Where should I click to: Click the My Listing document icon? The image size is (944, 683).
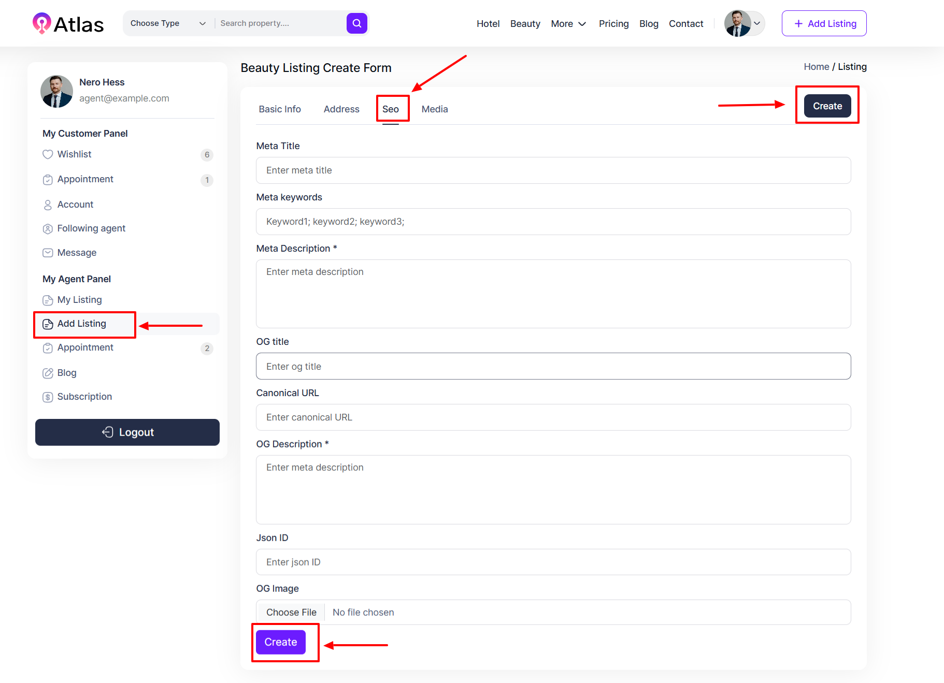click(48, 300)
